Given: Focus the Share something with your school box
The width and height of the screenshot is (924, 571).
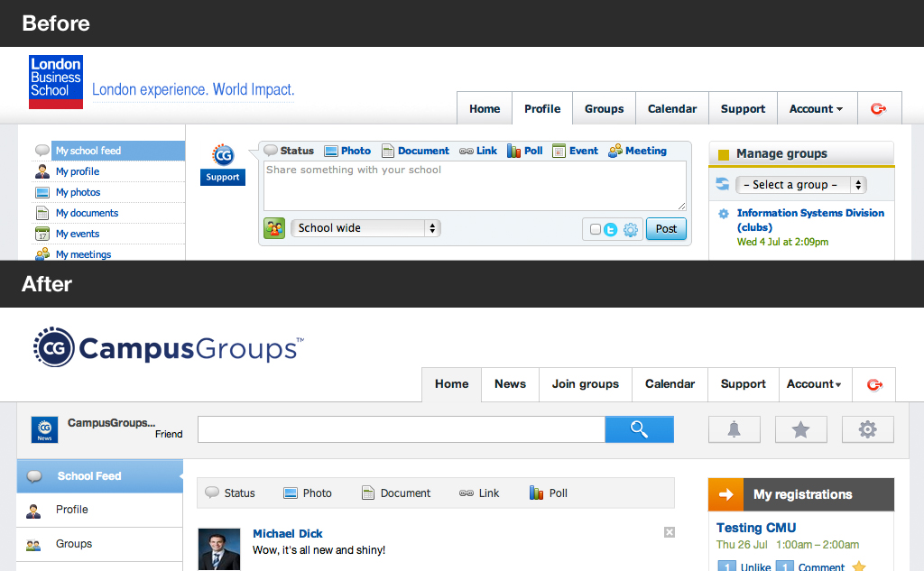Looking at the screenshot, I should 475,186.
